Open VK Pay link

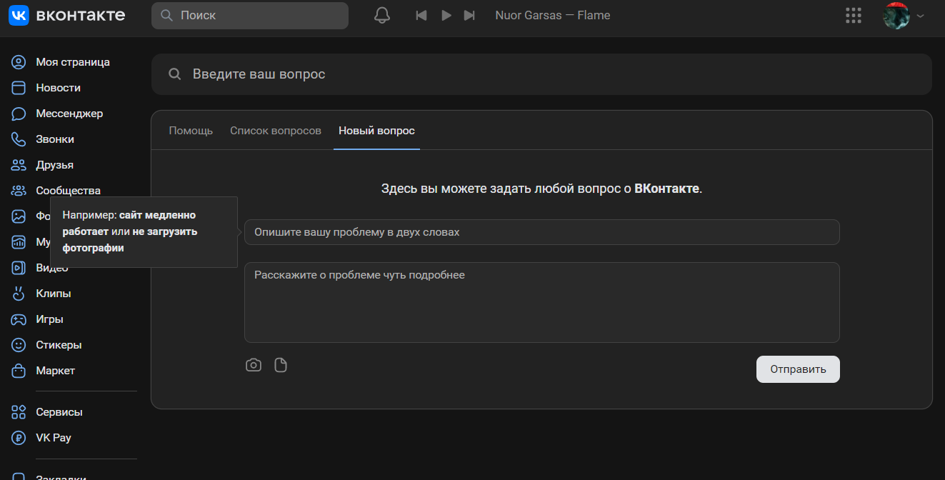pyautogui.click(x=54, y=438)
